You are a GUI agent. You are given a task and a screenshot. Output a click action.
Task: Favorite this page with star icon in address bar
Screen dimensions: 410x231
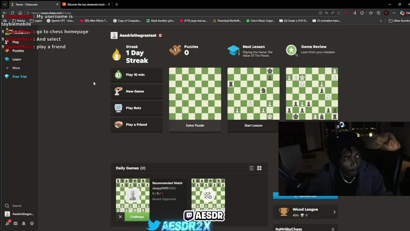point(339,13)
